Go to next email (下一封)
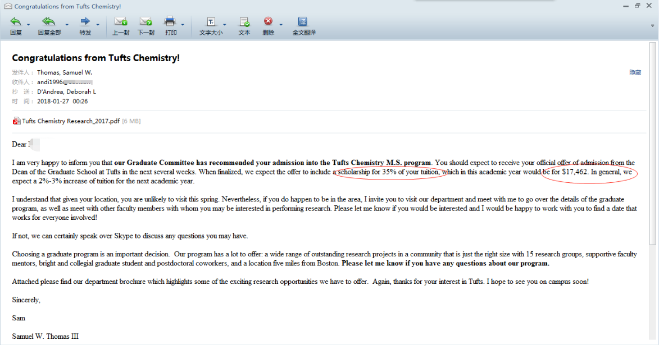 pos(146,22)
